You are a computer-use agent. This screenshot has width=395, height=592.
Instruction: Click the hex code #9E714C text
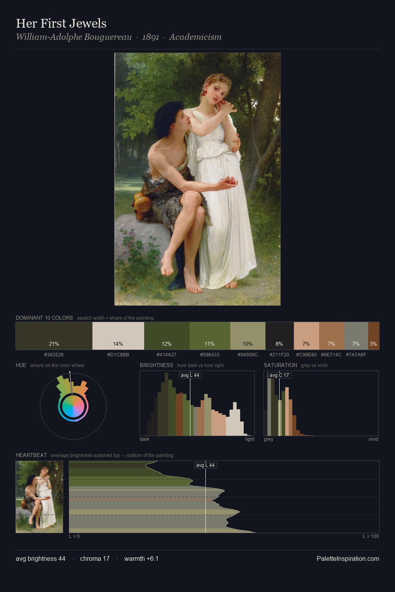tap(331, 355)
